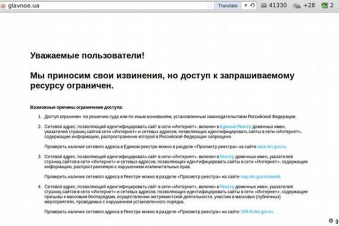Click the green home icon showing 2
Viewport: 339px width, 226px height.
324,6
